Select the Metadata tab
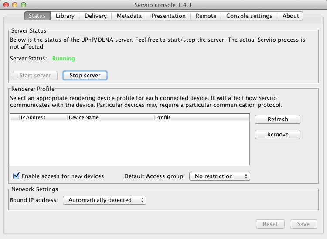Image resolution: width=327 pixels, height=239 pixels. pos(129,16)
